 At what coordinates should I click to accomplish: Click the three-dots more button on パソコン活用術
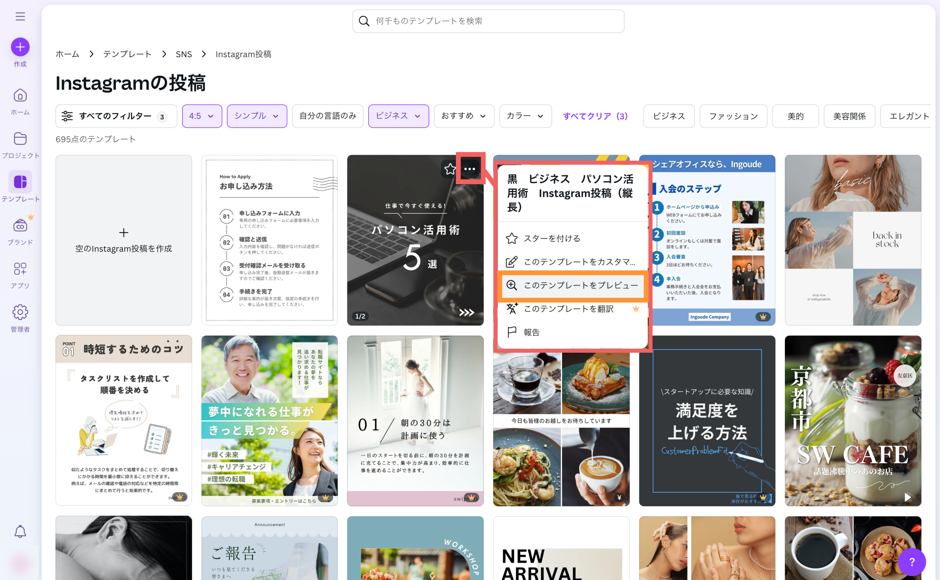[x=470, y=169]
